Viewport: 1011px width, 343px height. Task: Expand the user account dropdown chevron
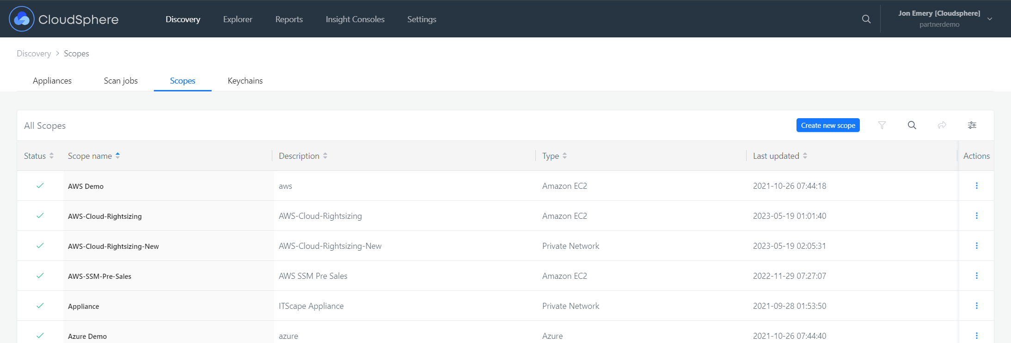990,19
